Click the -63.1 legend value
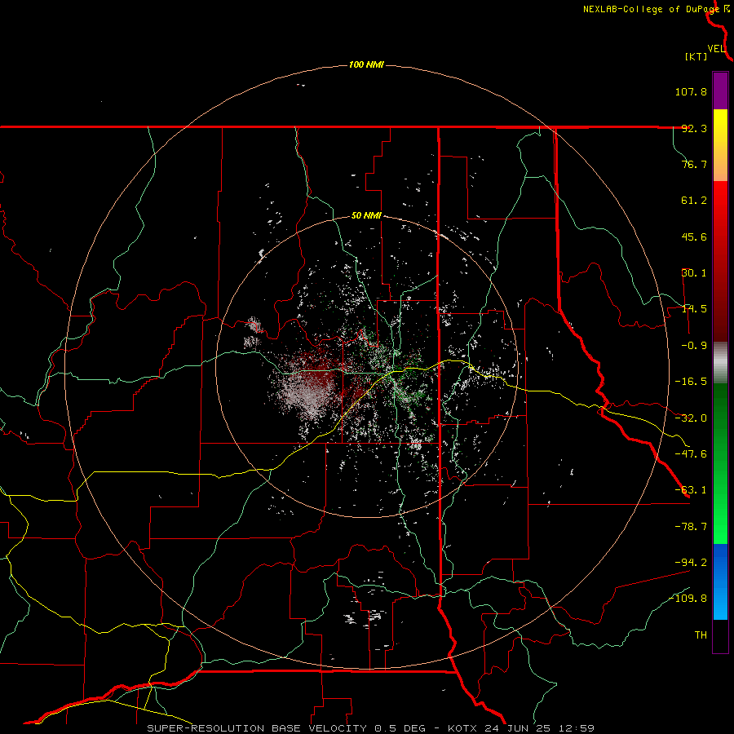Viewport: 734px width, 734px height. pyautogui.click(x=691, y=490)
